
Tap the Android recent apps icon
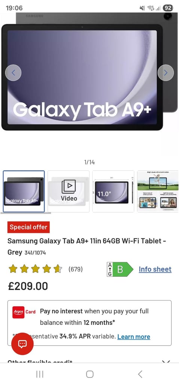click(40, 374)
